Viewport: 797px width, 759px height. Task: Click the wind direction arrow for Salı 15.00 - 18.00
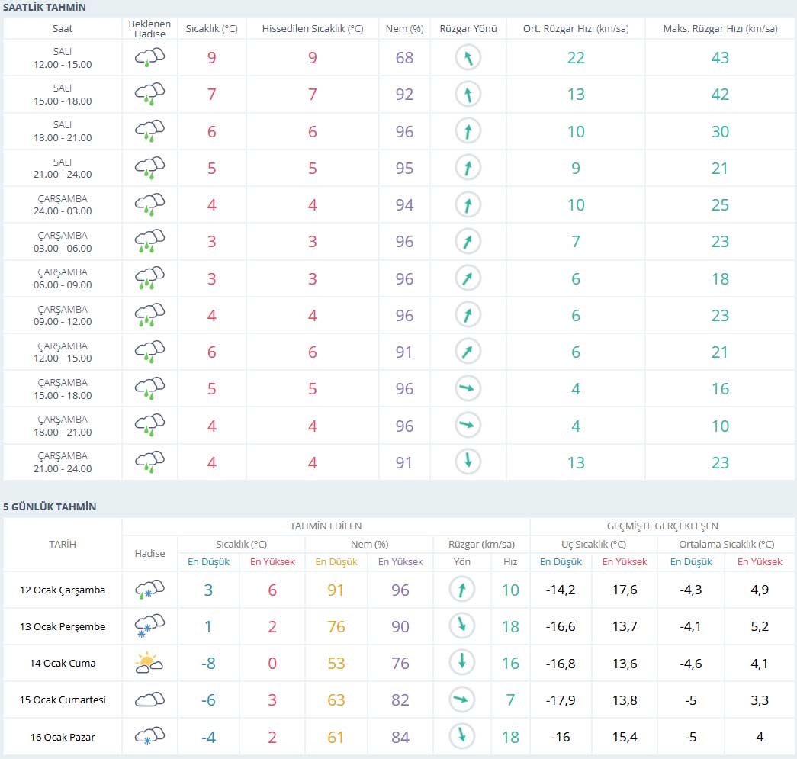[x=468, y=95]
